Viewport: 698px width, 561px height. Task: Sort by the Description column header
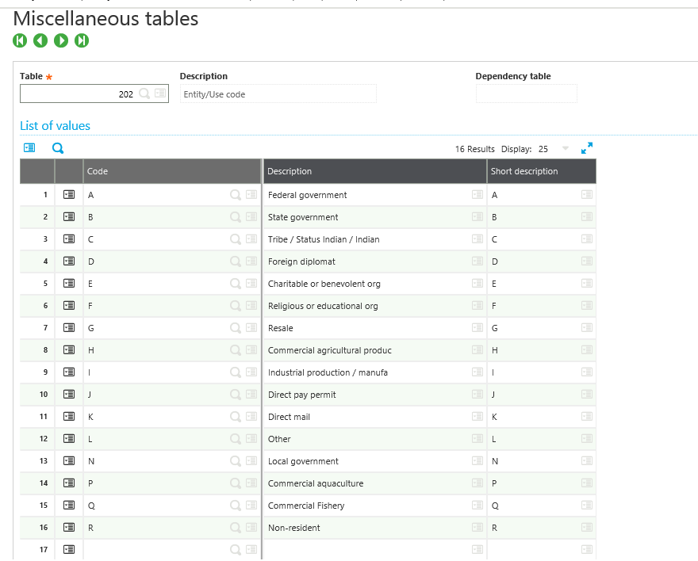pos(374,171)
